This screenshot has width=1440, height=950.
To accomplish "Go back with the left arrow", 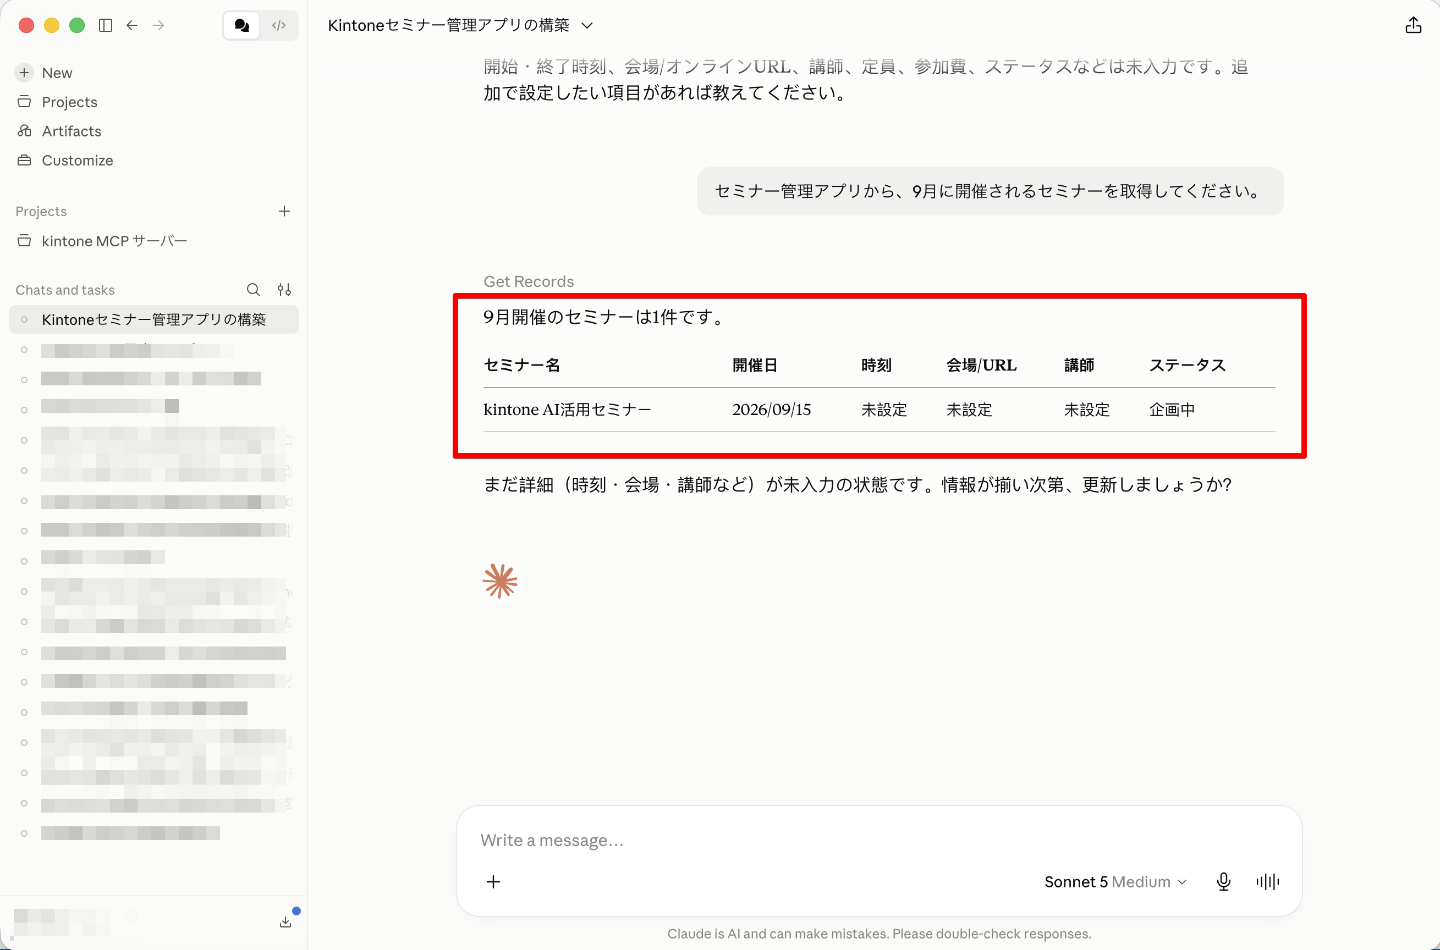I will click(132, 25).
